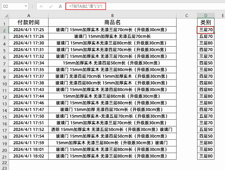Viewport: 225px width, 170px height.
Task: Select cell with 2024/4/1 17:52
Action: (x=29, y=130)
